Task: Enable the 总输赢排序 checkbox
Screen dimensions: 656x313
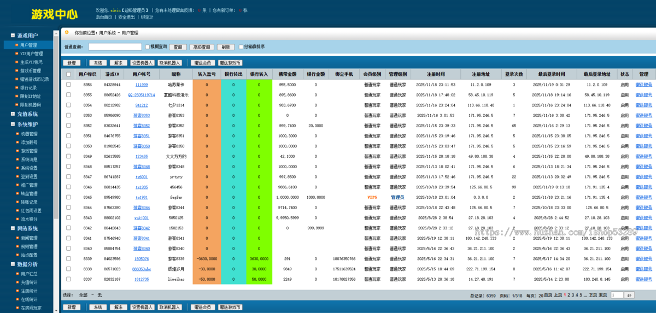Action: [x=241, y=47]
